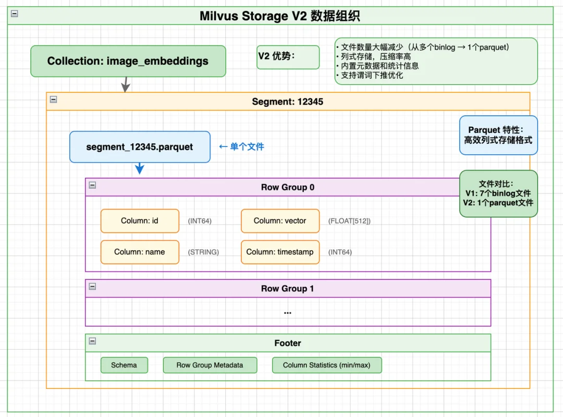This screenshot has height=417, width=563.
Task: Click the ← 单个文件 annotation text
Action: pos(241,147)
